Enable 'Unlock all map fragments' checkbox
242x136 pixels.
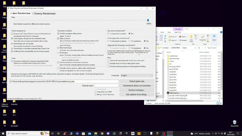pyautogui.click(x=108, y=60)
